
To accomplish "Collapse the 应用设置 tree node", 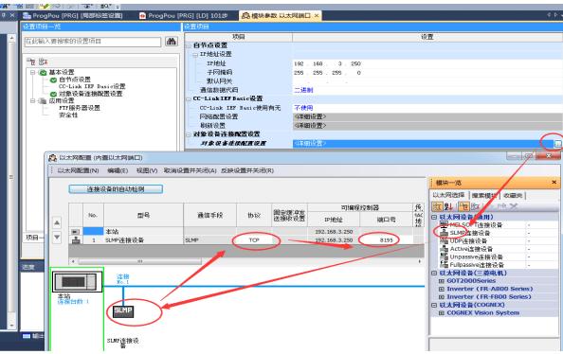I will coord(32,100).
